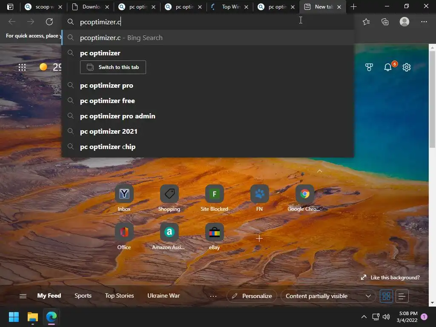Select the Top Stories feed tab
This screenshot has height=327, width=436.
click(x=119, y=295)
